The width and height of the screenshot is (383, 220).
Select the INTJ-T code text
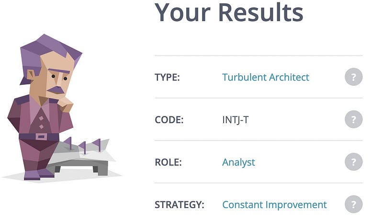pos(235,120)
